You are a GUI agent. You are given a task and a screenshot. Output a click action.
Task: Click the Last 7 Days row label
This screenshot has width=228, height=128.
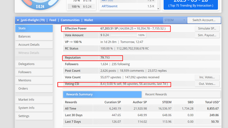73,122
